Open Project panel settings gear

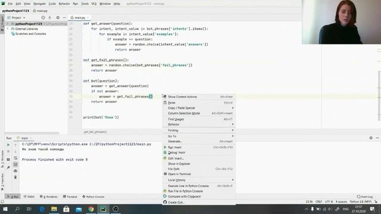pos(58,18)
